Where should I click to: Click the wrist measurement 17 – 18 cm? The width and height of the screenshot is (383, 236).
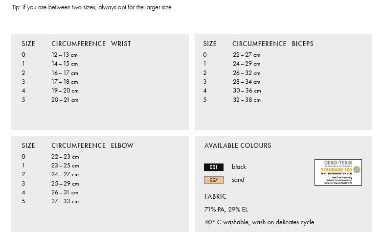[65, 82]
